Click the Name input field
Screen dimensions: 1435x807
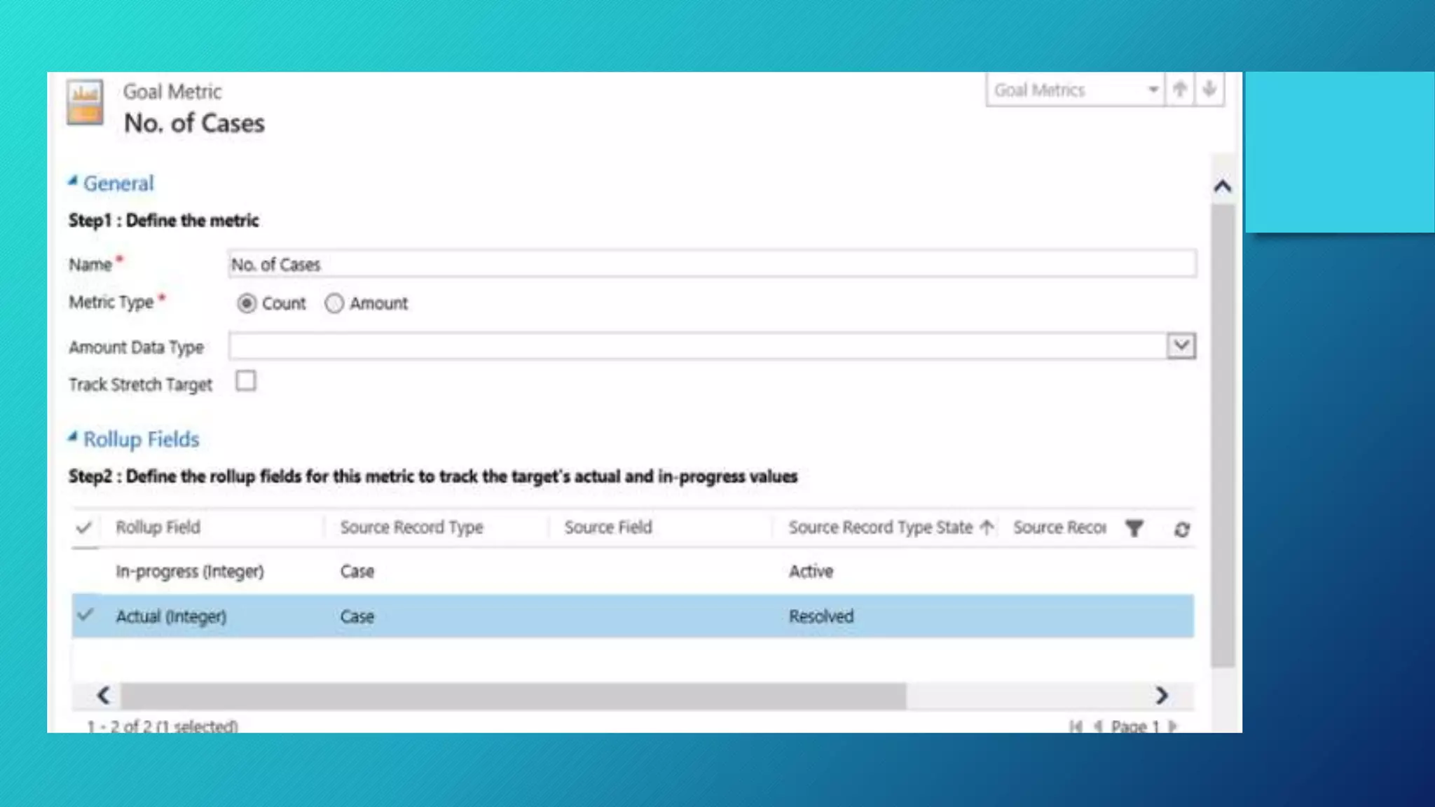click(711, 264)
